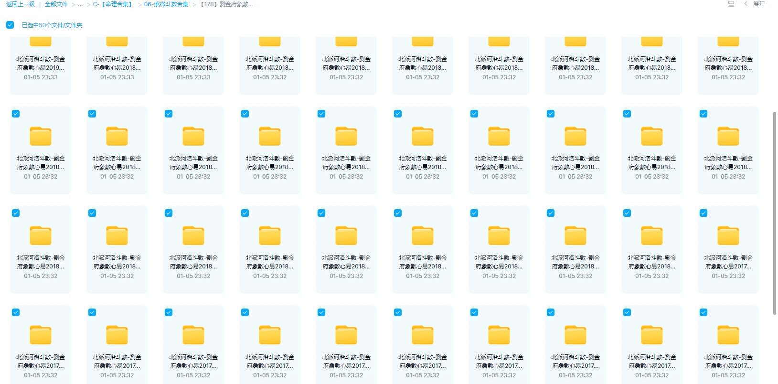Image resolution: width=778 pixels, height=384 pixels.
Task: Navigate to 06-紫微斗数合集 breadcrumb folder
Action: (x=166, y=4)
